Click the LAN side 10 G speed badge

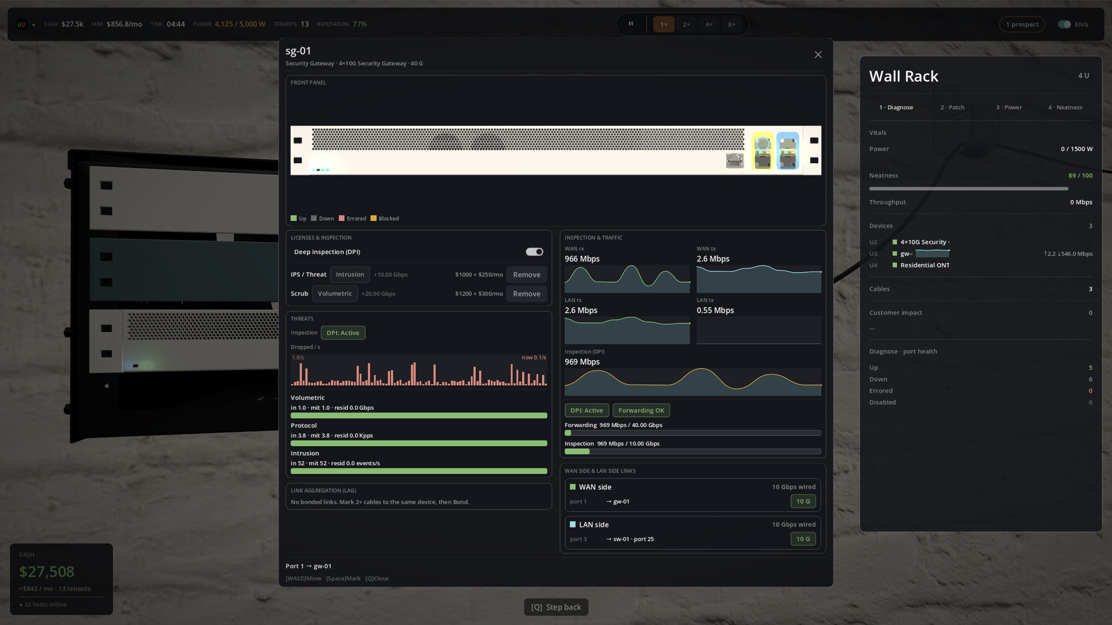click(x=803, y=539)
